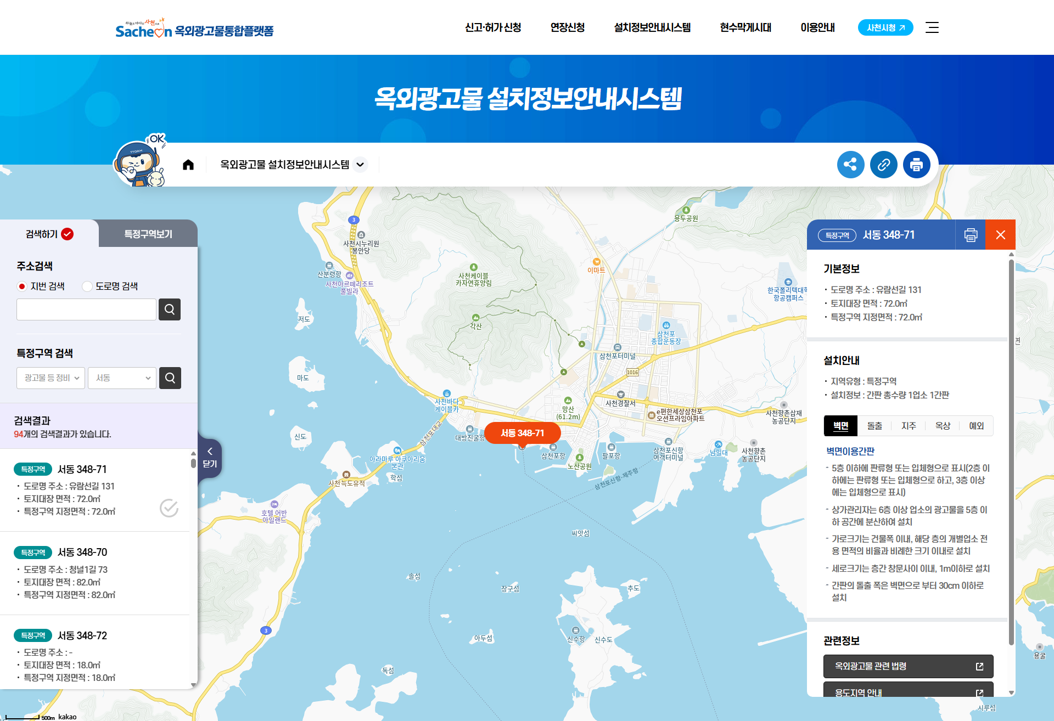Toggle the checkmark on the 서동 348-71 result
The image size is (1054, 721).
[x=169, y=508]
